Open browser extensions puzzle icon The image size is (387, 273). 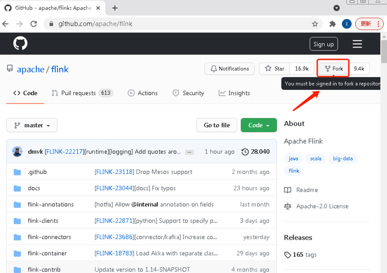pos(333,24)
